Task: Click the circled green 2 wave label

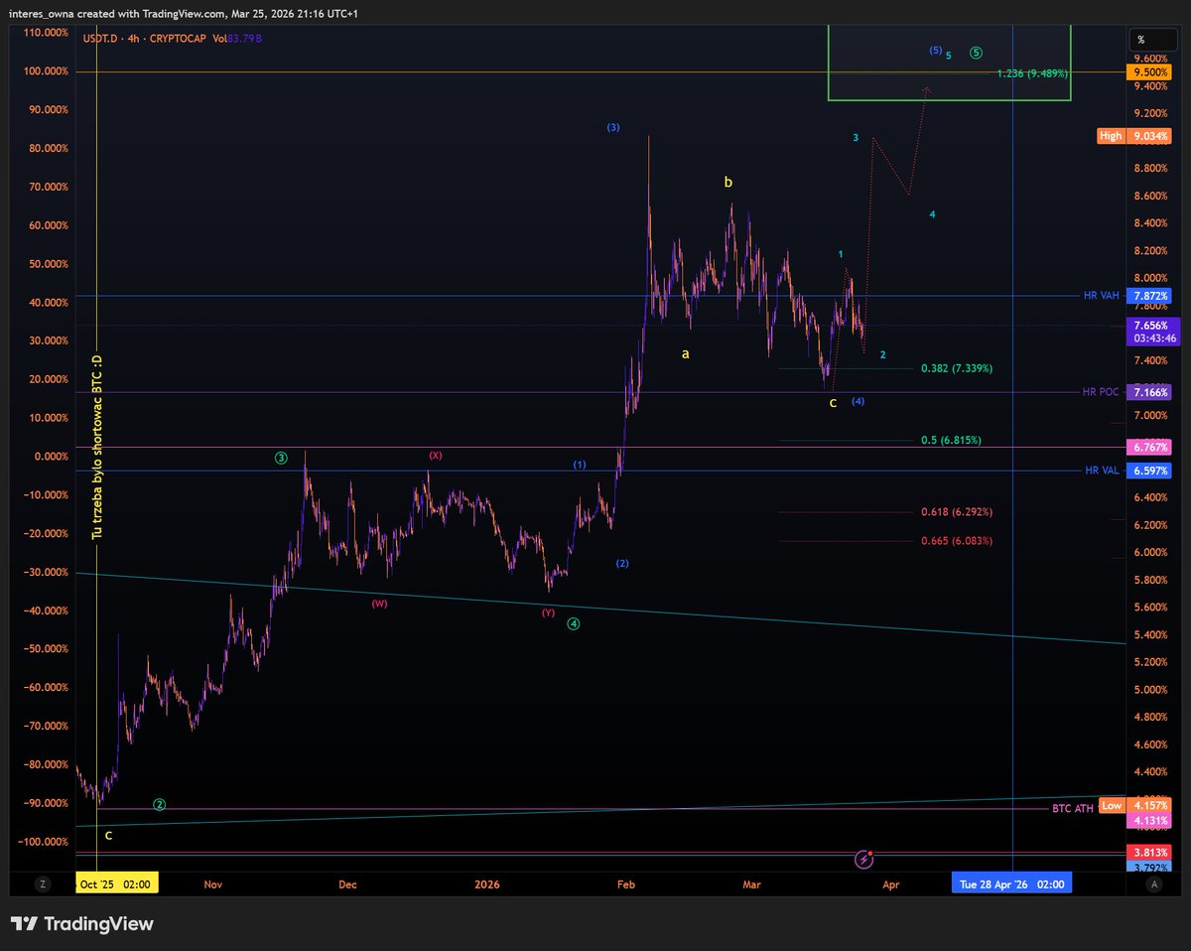Action: click(x=159, y=804)
